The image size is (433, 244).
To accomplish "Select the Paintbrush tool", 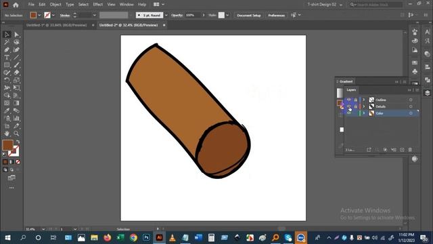I will pyautogui.click(x=16, y=65).
